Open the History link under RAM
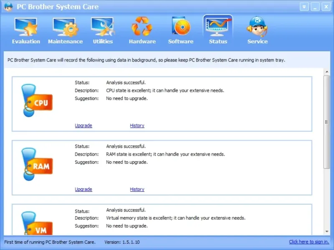Screen dimensions: 334x250 137,189
